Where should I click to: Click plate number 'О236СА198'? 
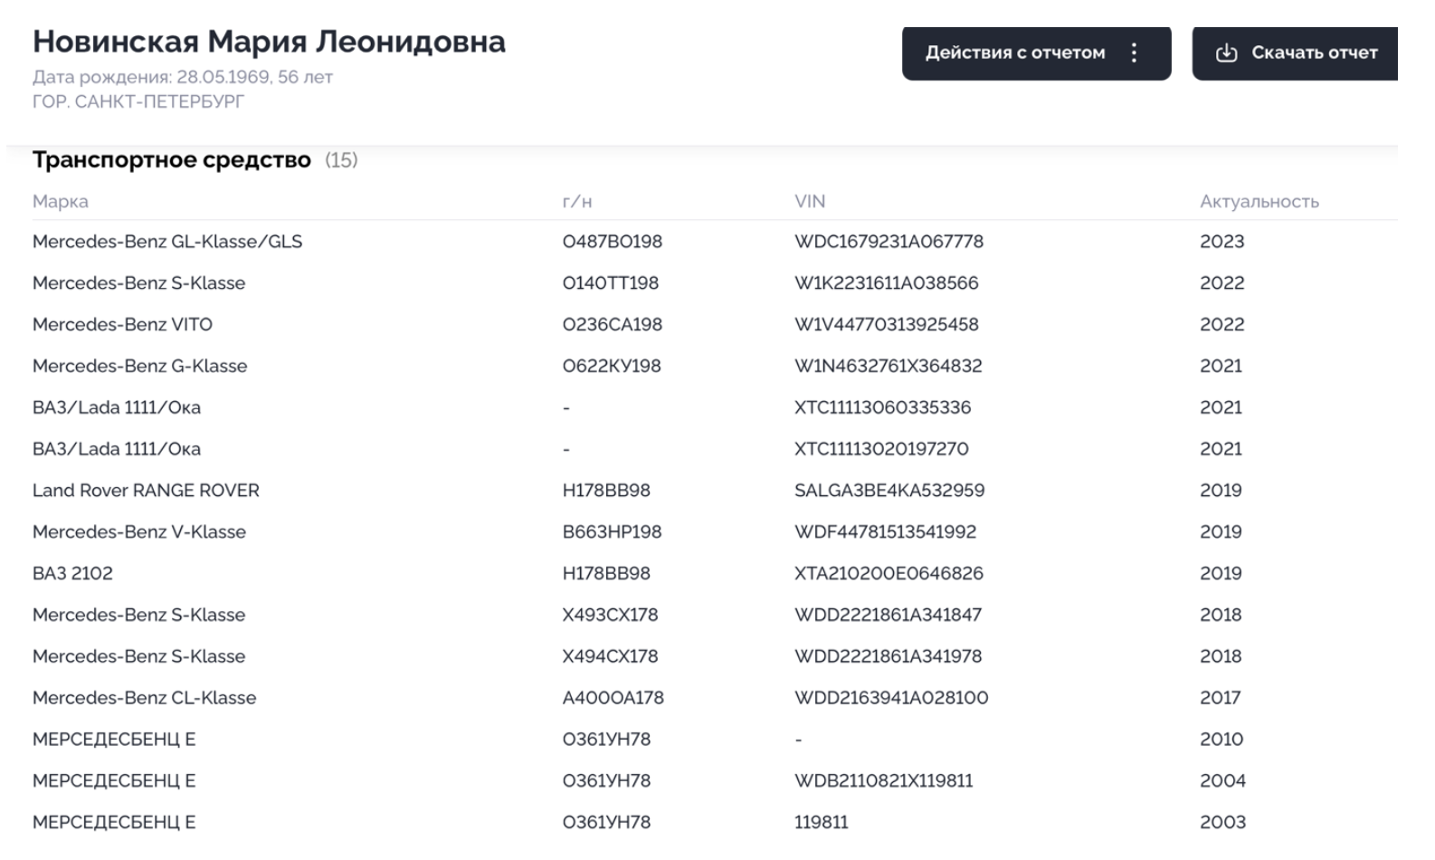pos(613,325)
